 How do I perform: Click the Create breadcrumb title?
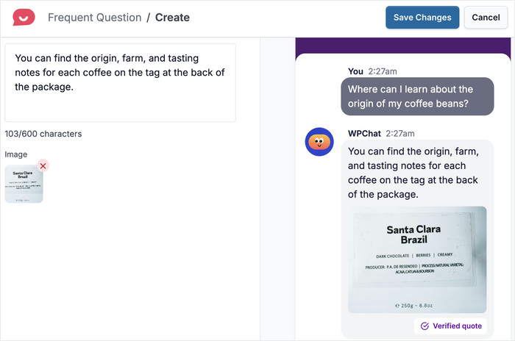[172, 17]
